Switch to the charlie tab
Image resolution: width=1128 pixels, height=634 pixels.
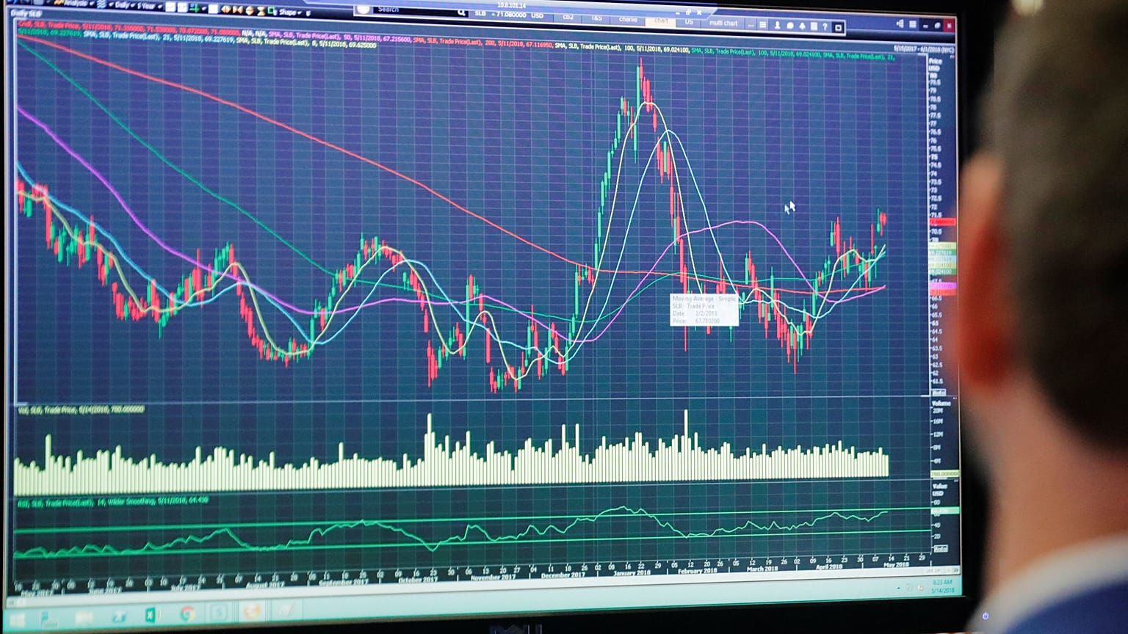point(628,19)
